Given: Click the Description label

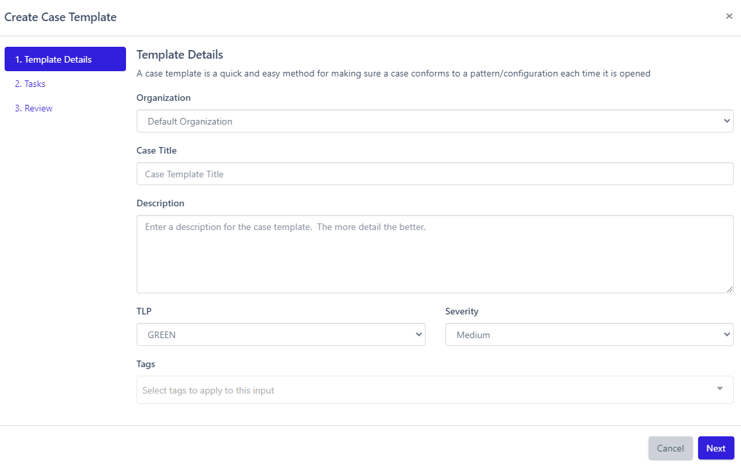Looking at the screenshot, I should (160, 204).
